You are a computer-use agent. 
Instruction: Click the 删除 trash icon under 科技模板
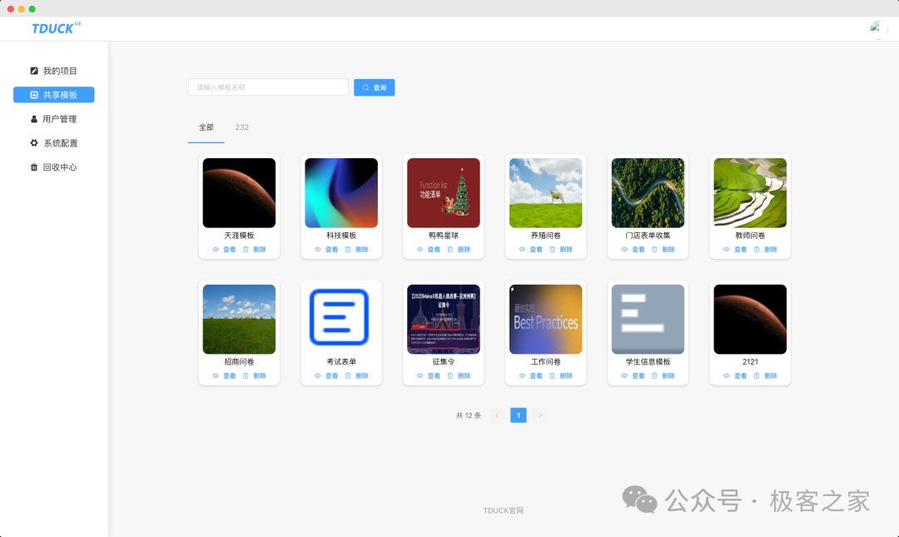tap(348, 250)
